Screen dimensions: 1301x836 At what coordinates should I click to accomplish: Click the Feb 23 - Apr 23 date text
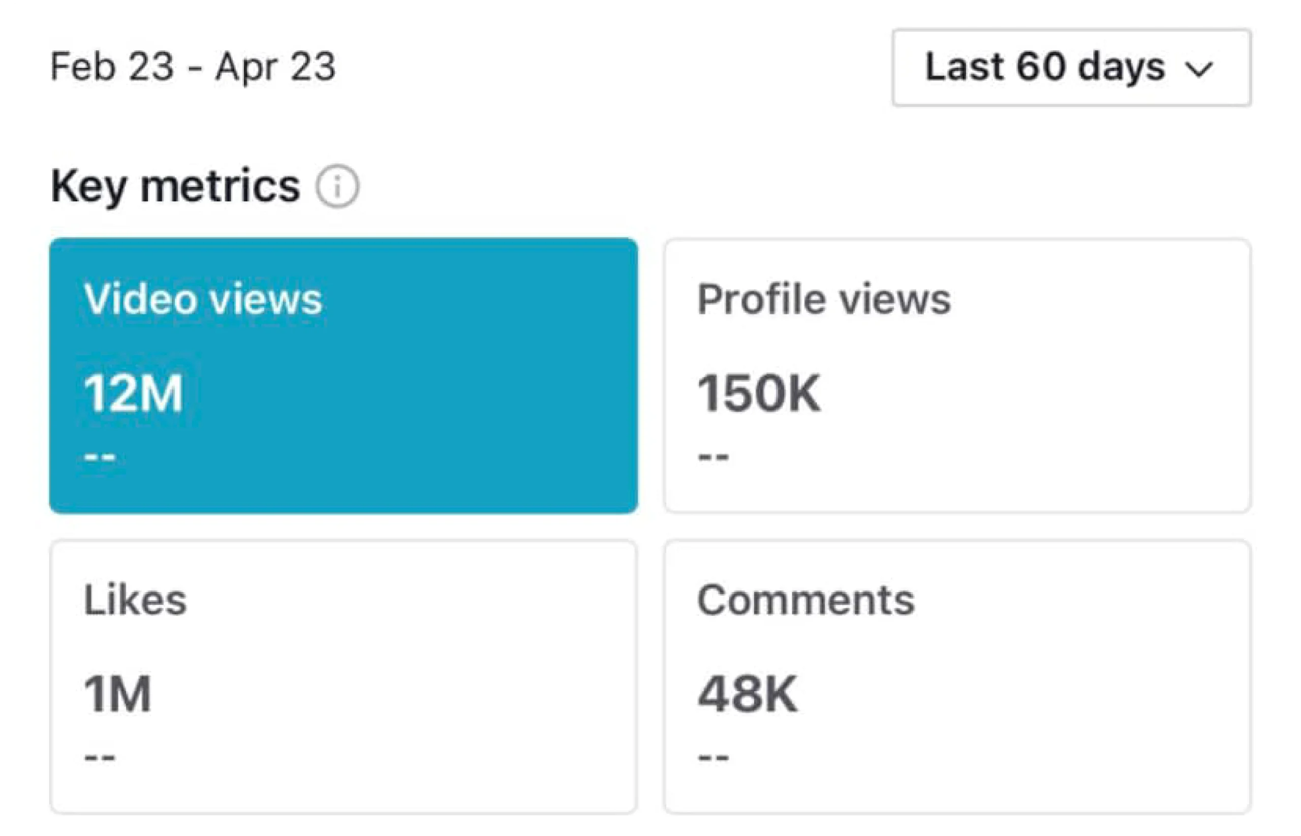tap(193, 67)
